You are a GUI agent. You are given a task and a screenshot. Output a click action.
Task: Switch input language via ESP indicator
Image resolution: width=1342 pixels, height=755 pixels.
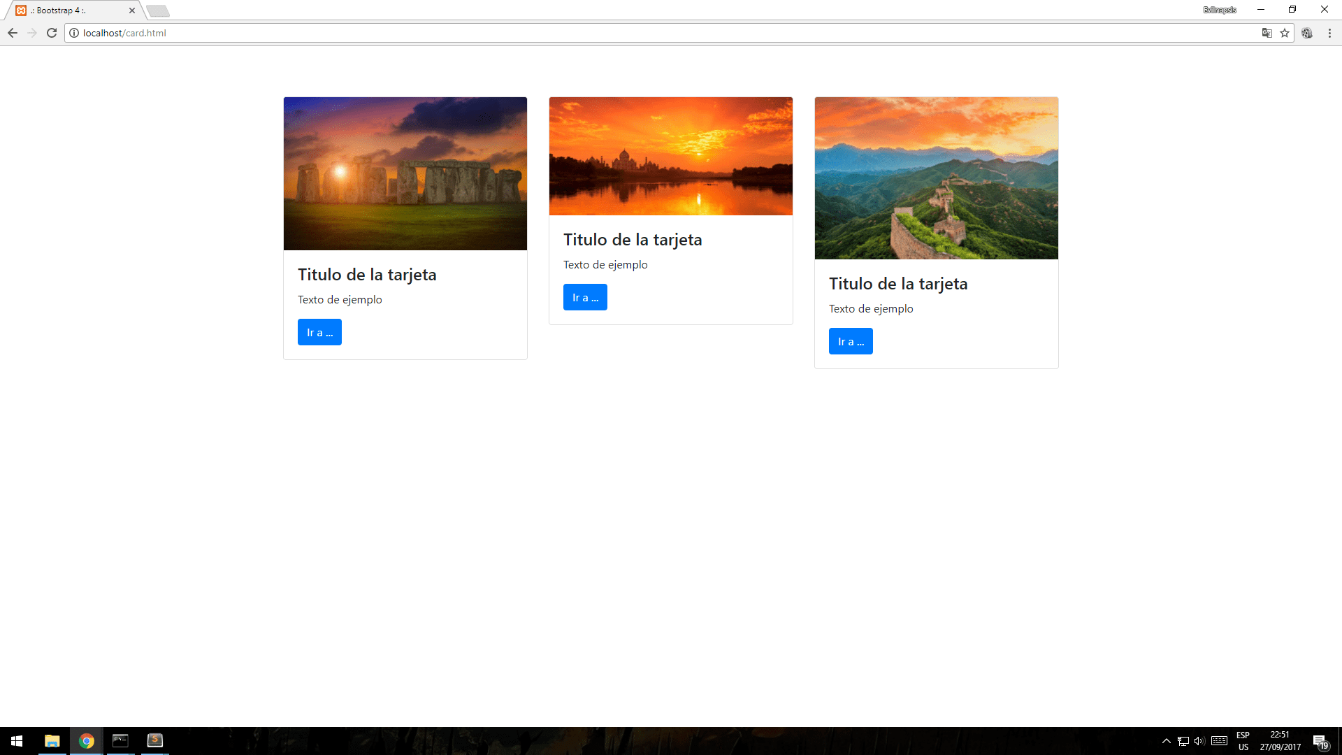pos(1243,741)
